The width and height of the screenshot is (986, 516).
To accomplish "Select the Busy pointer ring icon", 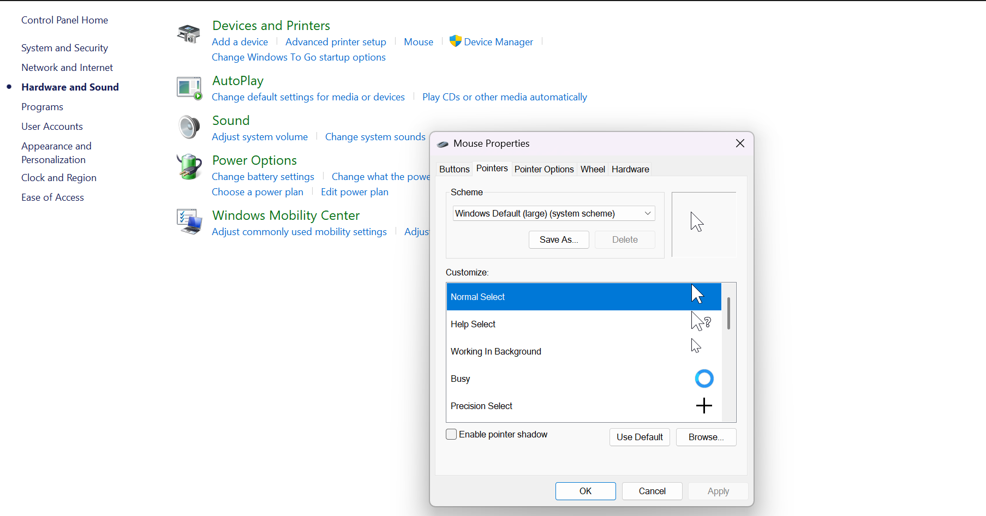I will (704, 379).
